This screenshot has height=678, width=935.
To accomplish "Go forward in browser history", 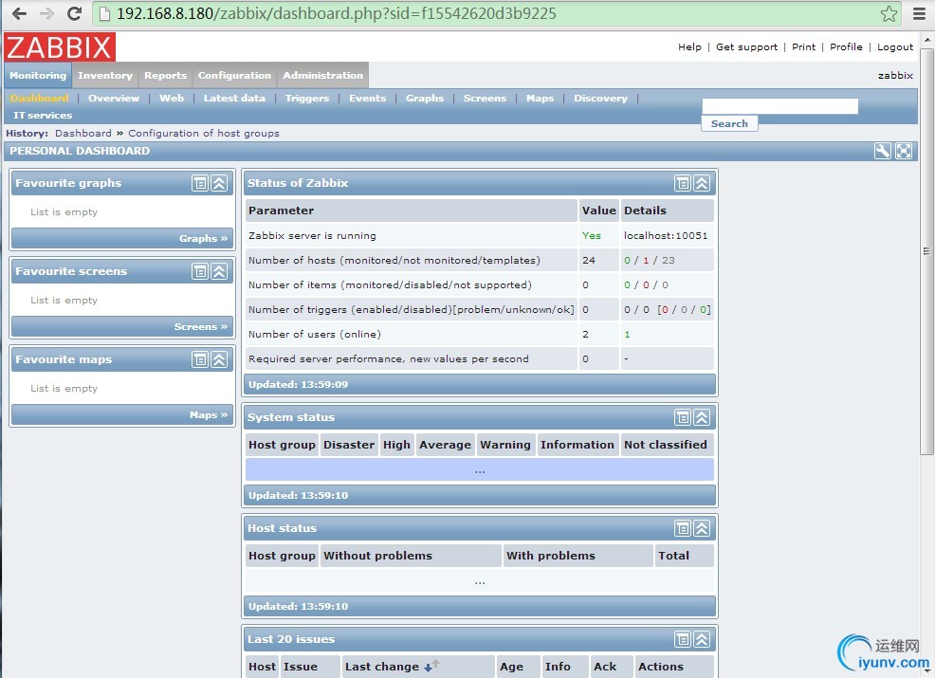I will tap(46, 13).
